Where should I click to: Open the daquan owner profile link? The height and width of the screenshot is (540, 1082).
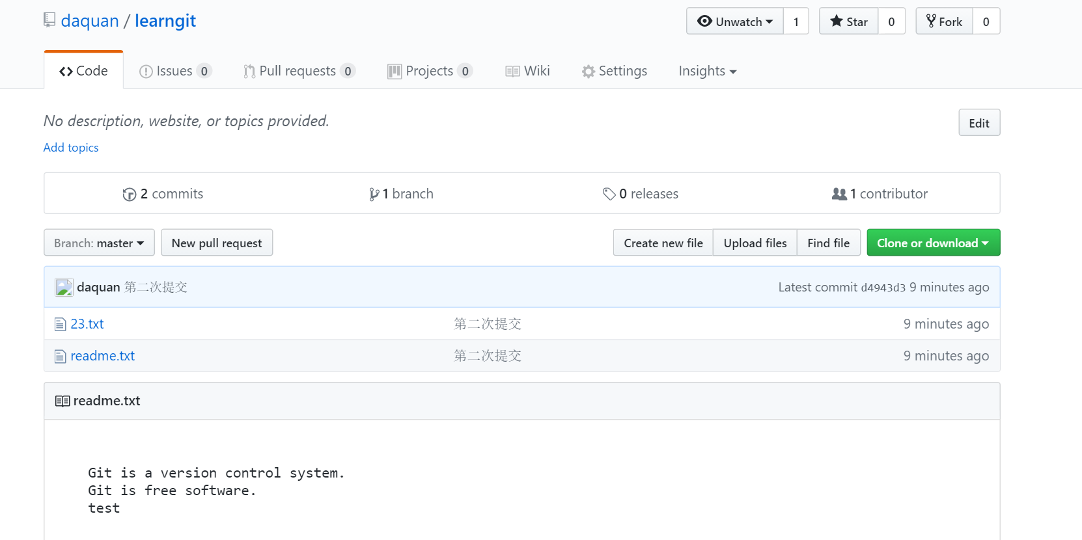[90, 21]
